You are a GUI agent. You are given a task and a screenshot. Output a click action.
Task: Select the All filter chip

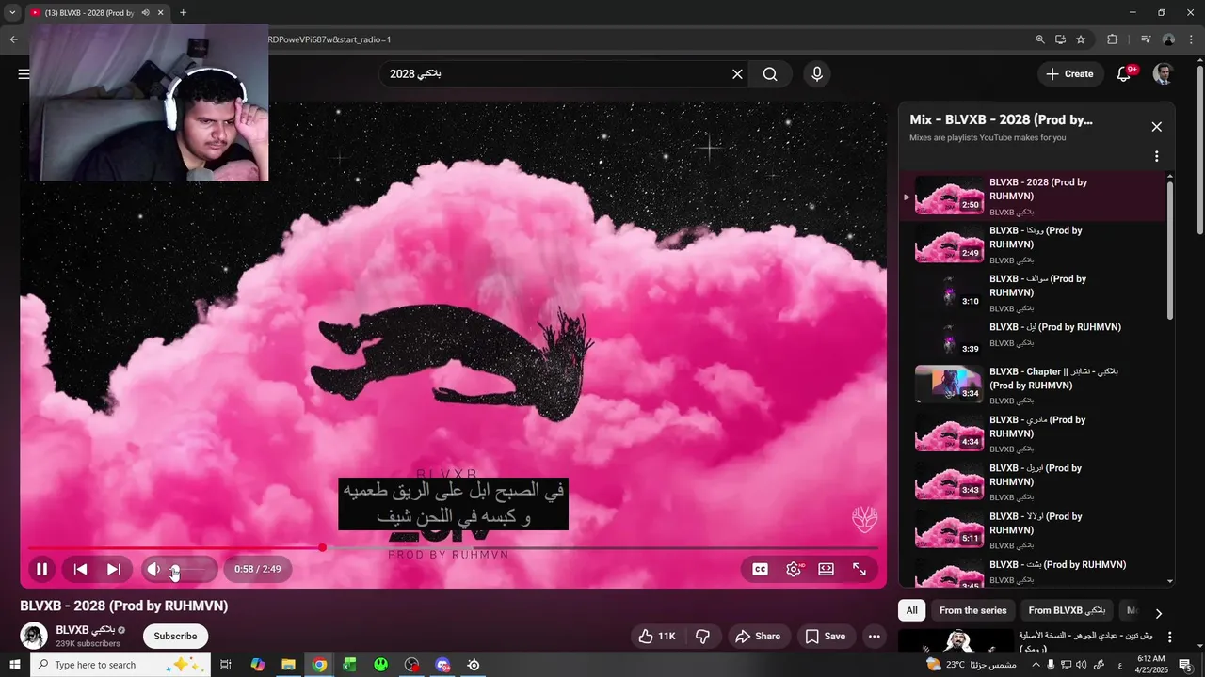tap(911, 610)
